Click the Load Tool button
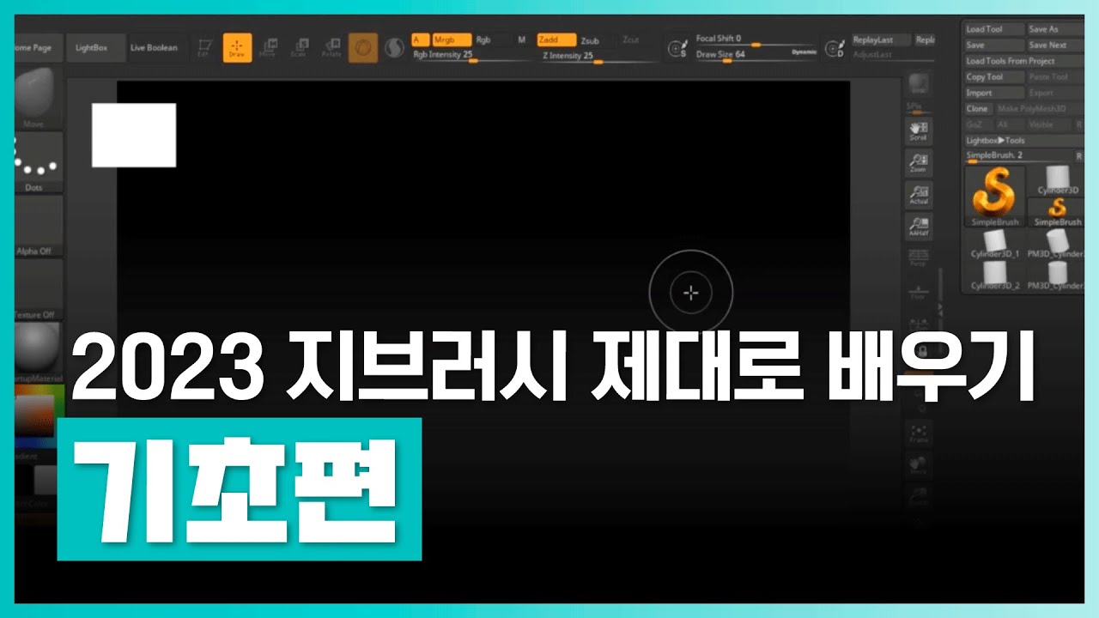The height and width of the screenshot is (618, 1099). pos(994,29)
